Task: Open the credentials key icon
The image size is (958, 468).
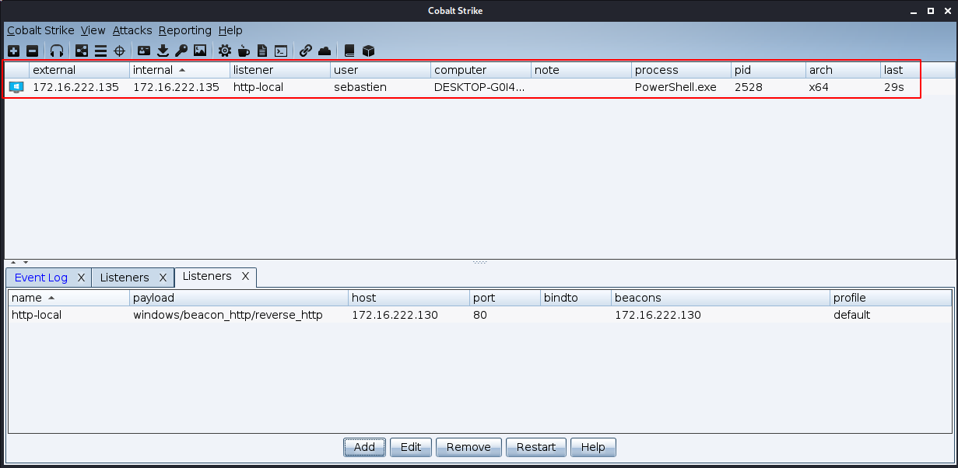Action: coord(181,51)
